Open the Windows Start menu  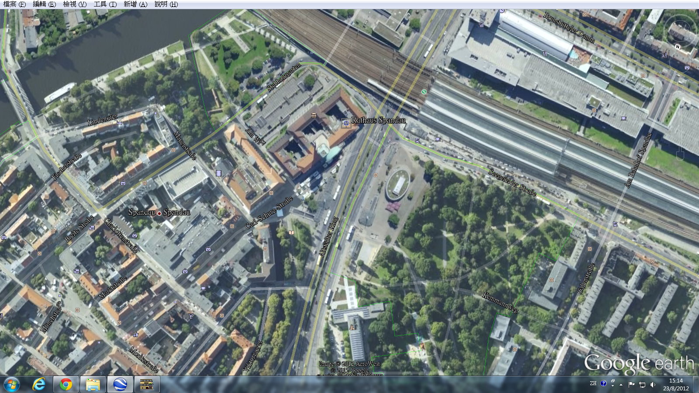point(11,385)
